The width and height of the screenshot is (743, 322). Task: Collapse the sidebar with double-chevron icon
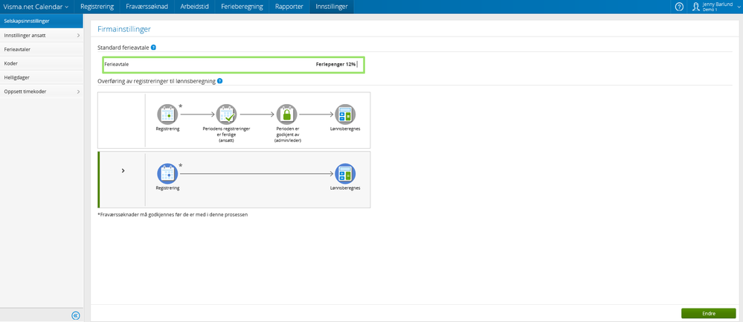75,315
